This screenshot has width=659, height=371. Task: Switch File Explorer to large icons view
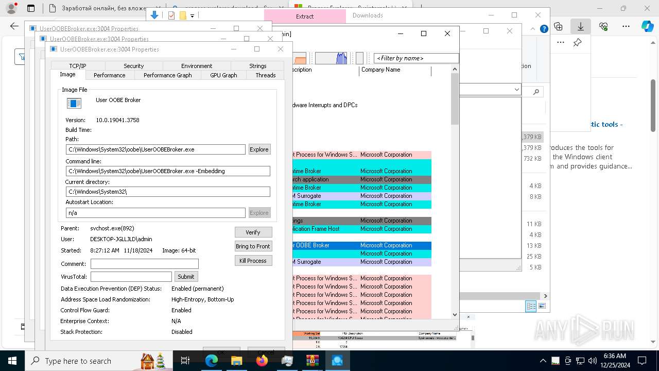click(541, 307)
